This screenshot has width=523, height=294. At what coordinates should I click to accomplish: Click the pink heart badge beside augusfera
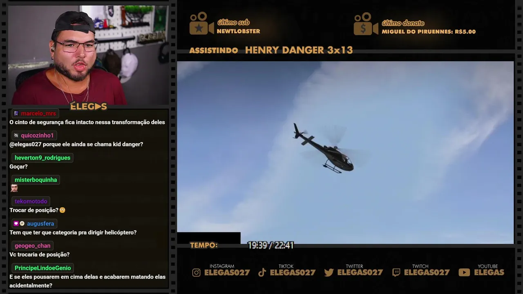click(16, 224)
